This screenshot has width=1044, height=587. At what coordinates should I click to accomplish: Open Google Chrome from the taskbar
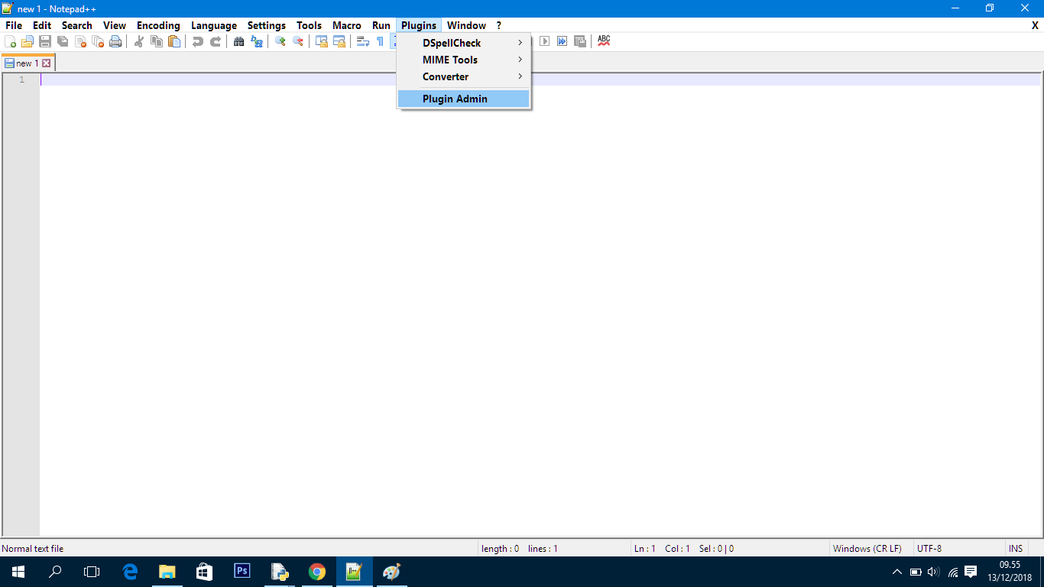click(x=317, y=572)
